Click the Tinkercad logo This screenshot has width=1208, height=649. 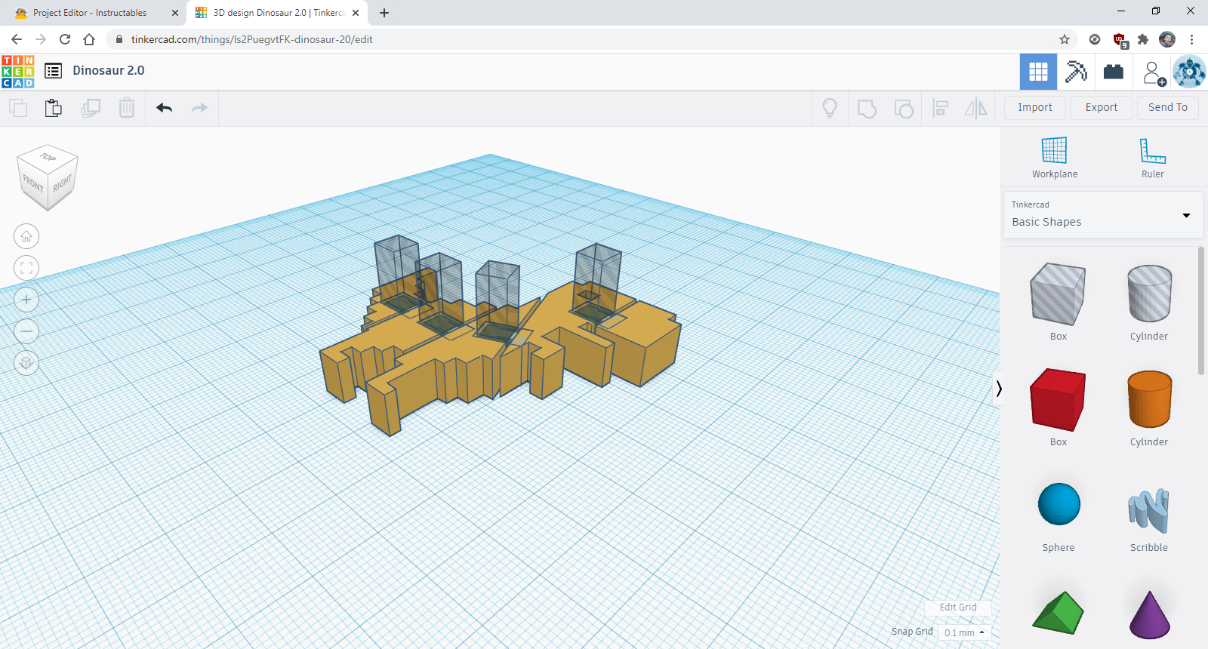pos(18,72)
